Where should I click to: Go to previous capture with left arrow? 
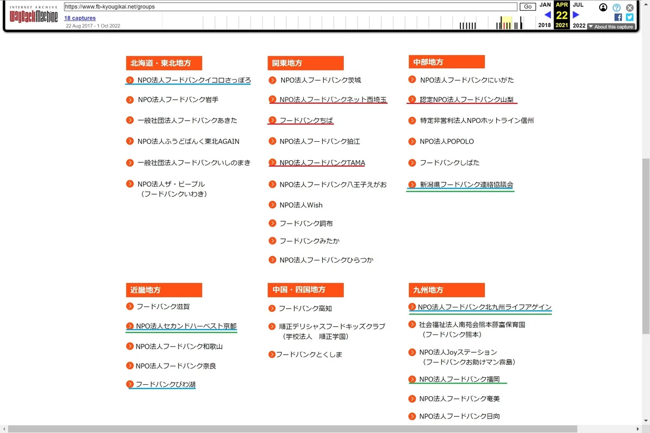click(547, 15)
